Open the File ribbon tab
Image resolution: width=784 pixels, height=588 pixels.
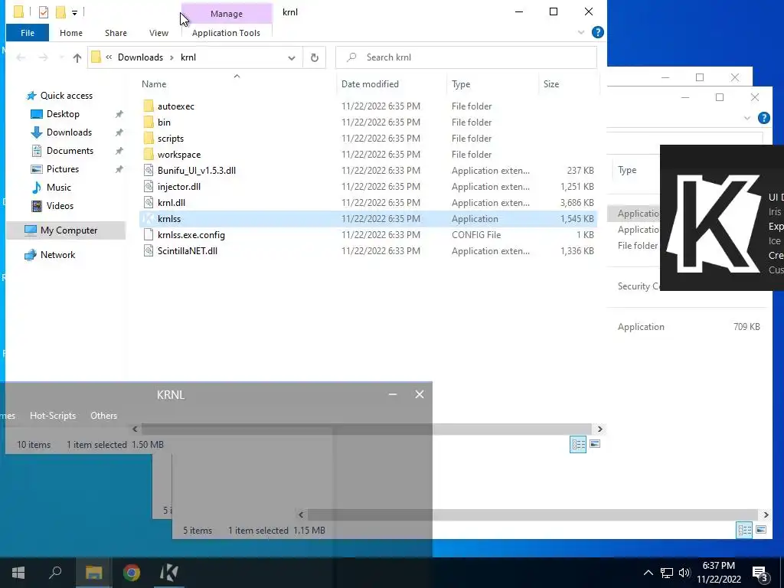(28, 33)
